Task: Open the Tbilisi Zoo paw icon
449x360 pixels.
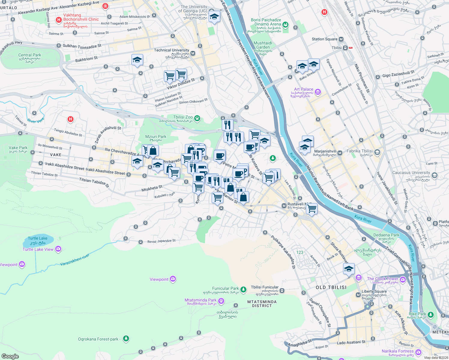Action: 197,118
